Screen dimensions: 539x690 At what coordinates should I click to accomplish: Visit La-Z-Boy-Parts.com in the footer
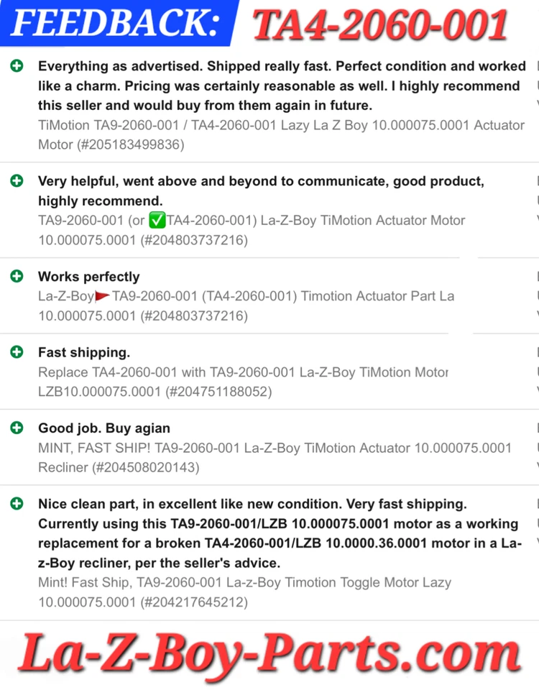click(x=269, y=654)
